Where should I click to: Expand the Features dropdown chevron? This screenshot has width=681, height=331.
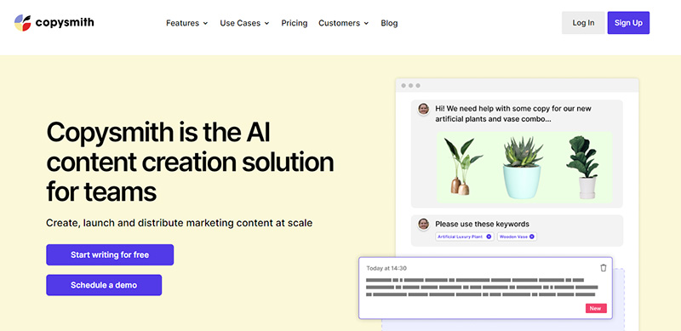[x=205, y=24]
